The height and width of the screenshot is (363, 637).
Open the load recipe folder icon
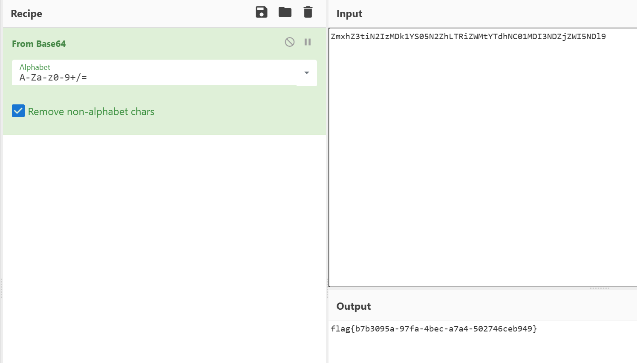[x=285, y=12]
